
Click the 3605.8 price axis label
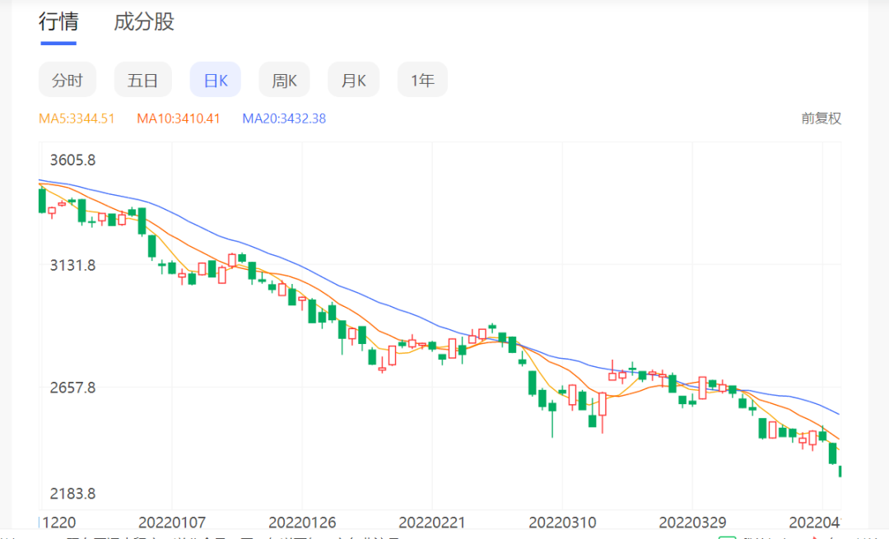click(73, 160)
